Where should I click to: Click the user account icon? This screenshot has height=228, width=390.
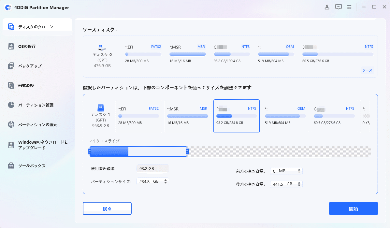(x=327, y=7)
